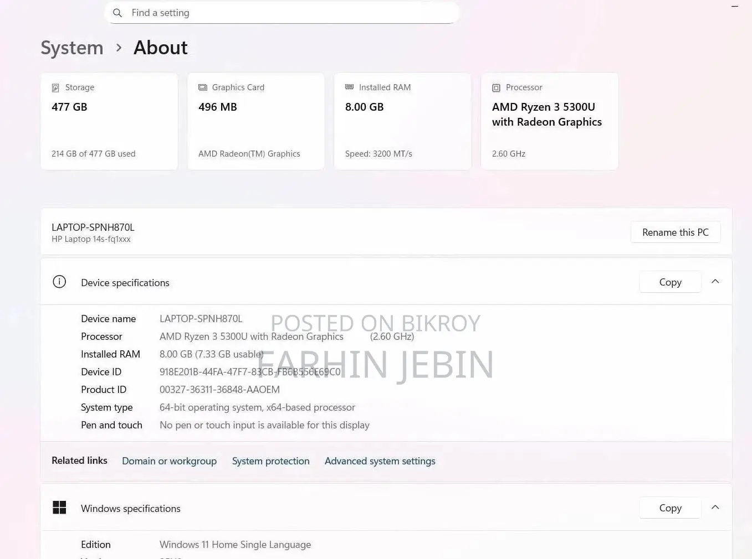Open the Graphics Card 496 MB card
Viewport: 752px width, 559px height.
[x=256, y=121]
